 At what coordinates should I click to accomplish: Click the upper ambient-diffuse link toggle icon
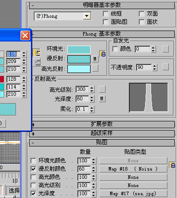pyautogui.click(x=37, y=52)
